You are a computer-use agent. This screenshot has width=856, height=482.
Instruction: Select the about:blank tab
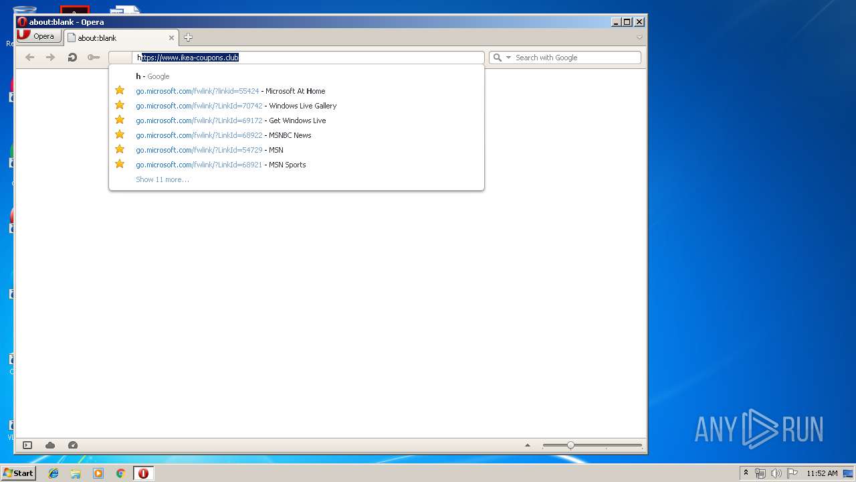click(x=120, y=38)
